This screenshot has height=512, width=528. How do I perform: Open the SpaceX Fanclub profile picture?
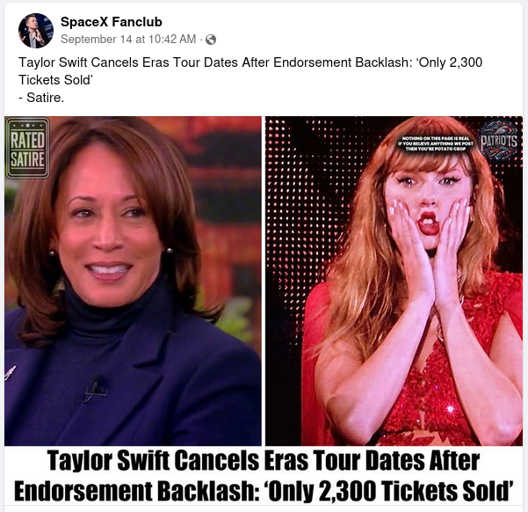coord(36,31)
